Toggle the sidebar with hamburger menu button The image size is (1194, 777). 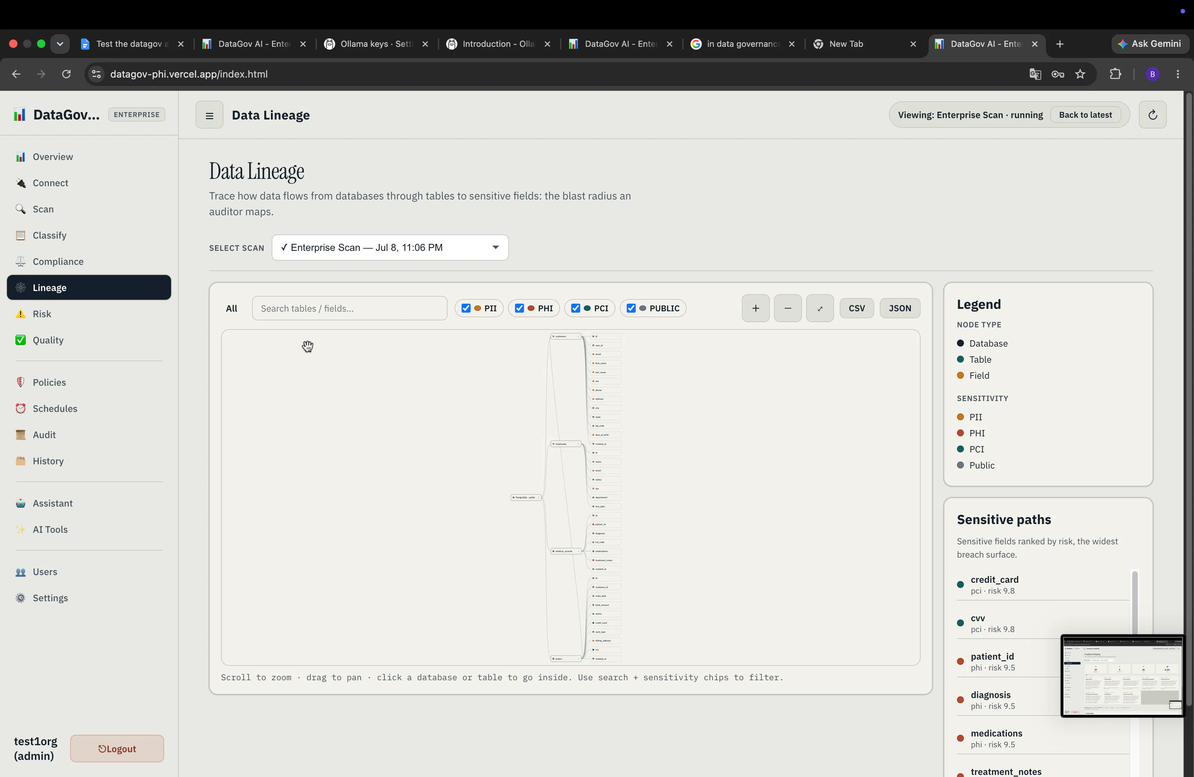click(x=209, y=115)
